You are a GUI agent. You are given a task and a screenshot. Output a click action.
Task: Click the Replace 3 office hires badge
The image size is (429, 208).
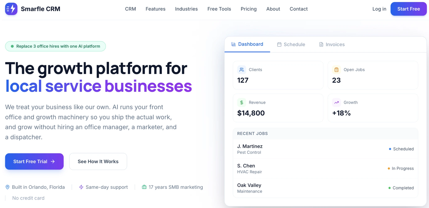tap(55, 46)
